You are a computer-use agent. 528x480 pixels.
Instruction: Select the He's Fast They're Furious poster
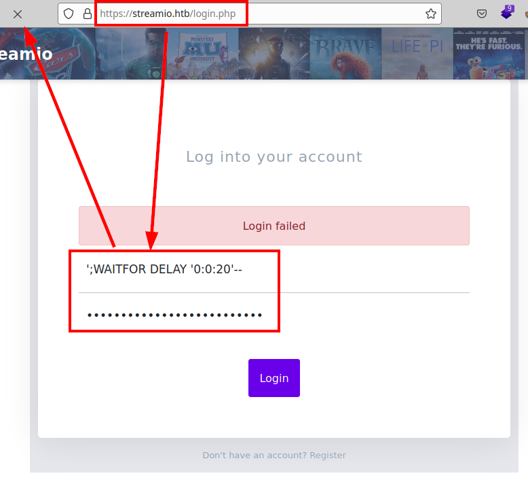pyautogui.click(x=489, y=54)
